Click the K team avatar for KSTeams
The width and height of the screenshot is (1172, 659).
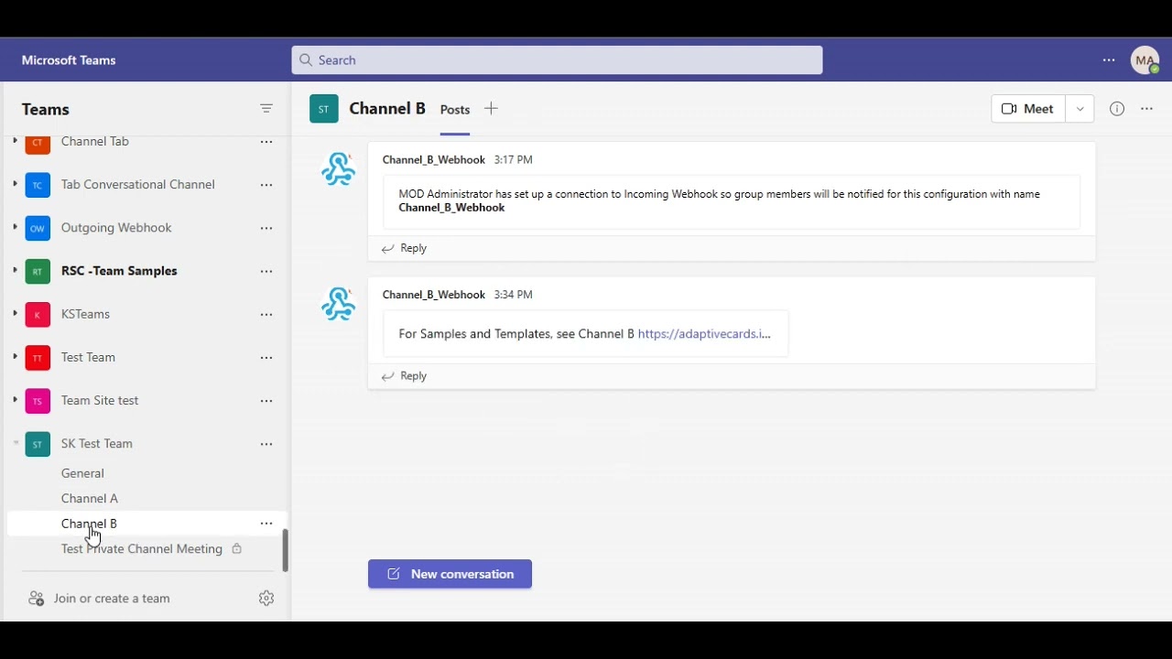(x=38, y=314)
